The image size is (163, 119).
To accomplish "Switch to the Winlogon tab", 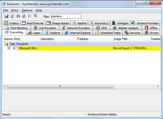I will [x=120, y=23].
